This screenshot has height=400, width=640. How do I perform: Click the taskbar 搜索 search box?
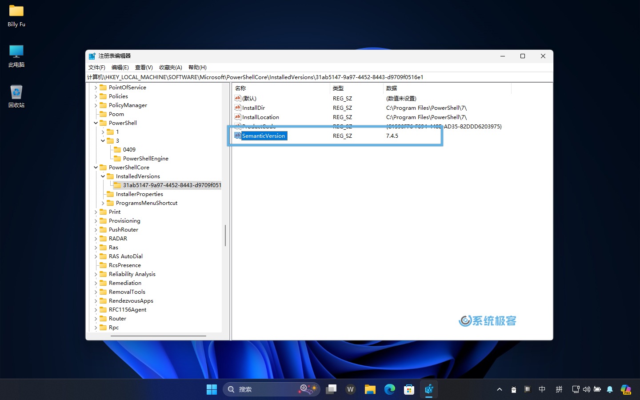click(271, 389)
